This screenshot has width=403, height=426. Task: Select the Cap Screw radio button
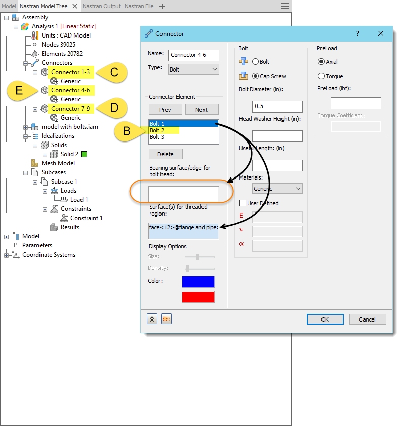coord(255,76)
